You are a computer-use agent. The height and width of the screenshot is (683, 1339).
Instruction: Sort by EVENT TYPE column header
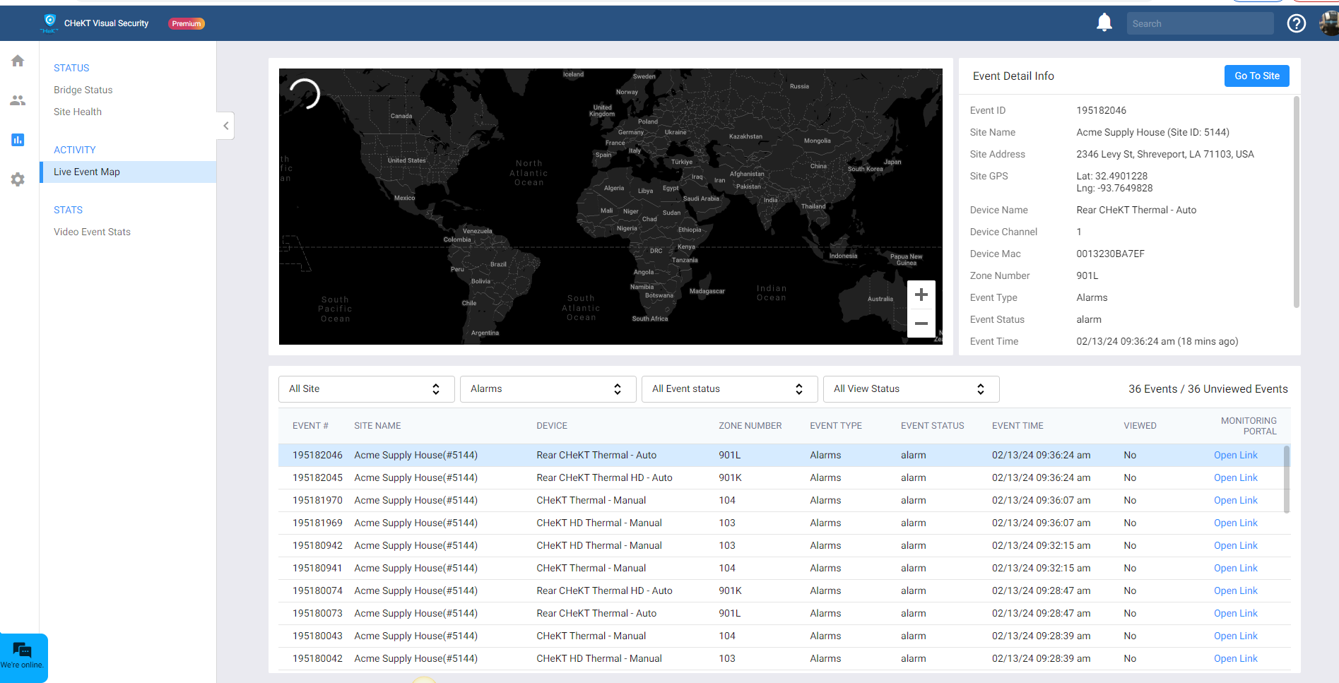click(836, 426)
